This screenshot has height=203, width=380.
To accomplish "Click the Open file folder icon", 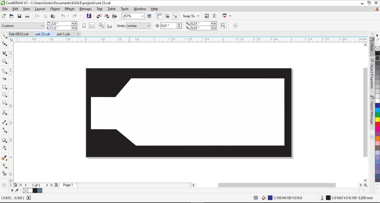I will tap(12, 16).
